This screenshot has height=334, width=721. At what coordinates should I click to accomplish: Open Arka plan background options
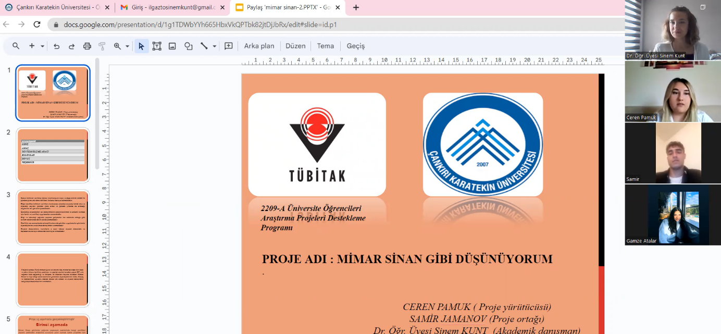pos(259,46)
